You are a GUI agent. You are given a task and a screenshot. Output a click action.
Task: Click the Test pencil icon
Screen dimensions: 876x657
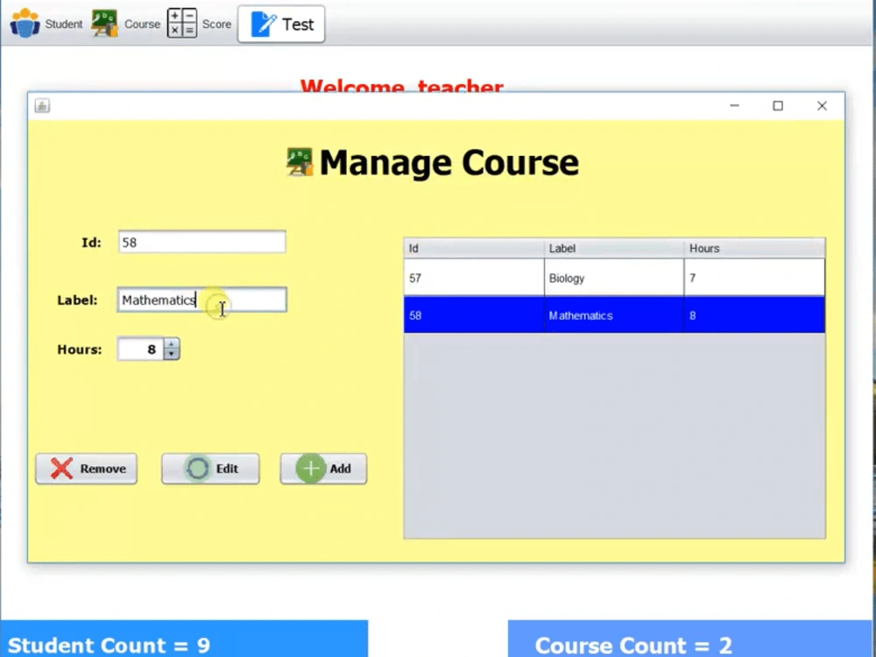point(264,24)
